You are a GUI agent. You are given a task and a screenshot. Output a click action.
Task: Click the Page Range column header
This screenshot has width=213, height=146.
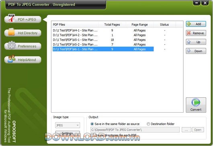pyautogui.click(x=139, y=25)
